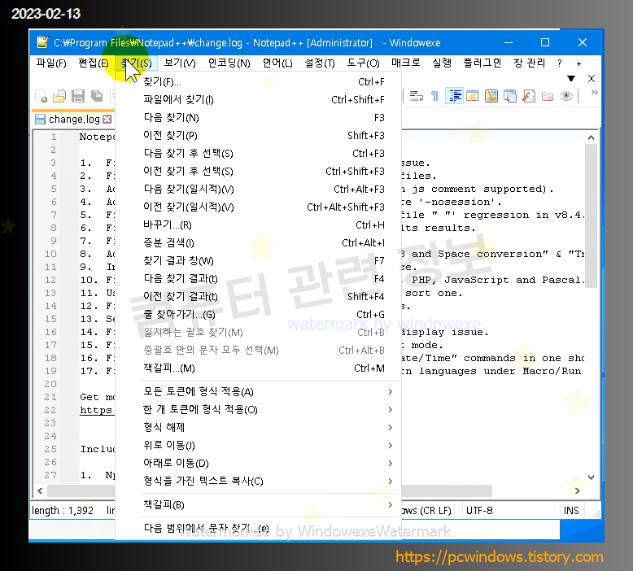Click the Save All toolbar icon
Screen dimensions: 633x571
97,96
